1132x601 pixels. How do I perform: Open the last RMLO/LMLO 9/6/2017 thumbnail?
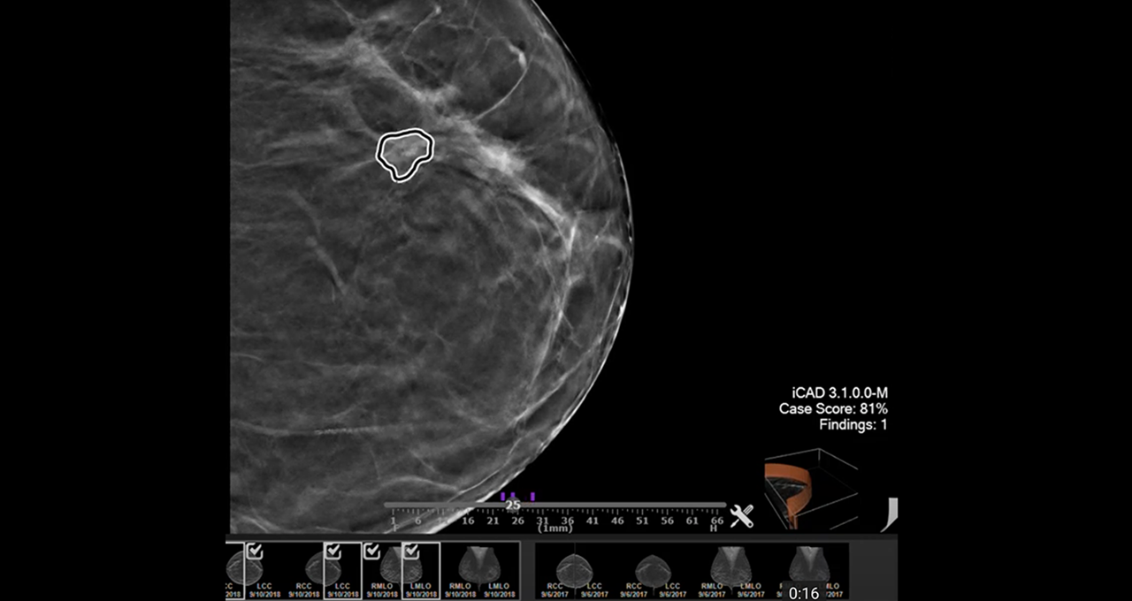809,566
